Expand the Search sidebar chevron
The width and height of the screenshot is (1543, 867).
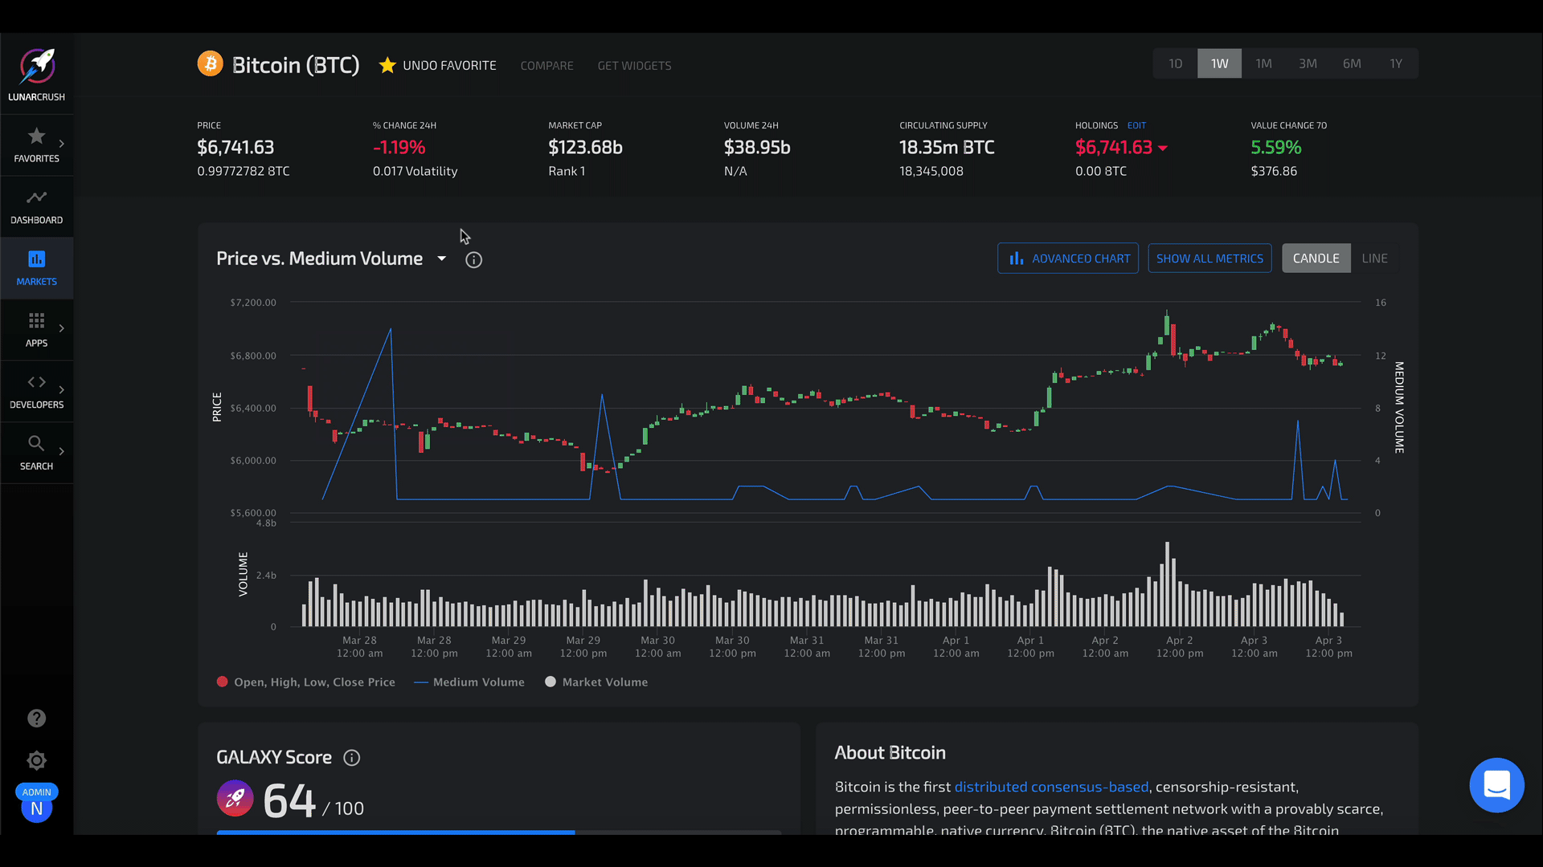tap(61, 451)
